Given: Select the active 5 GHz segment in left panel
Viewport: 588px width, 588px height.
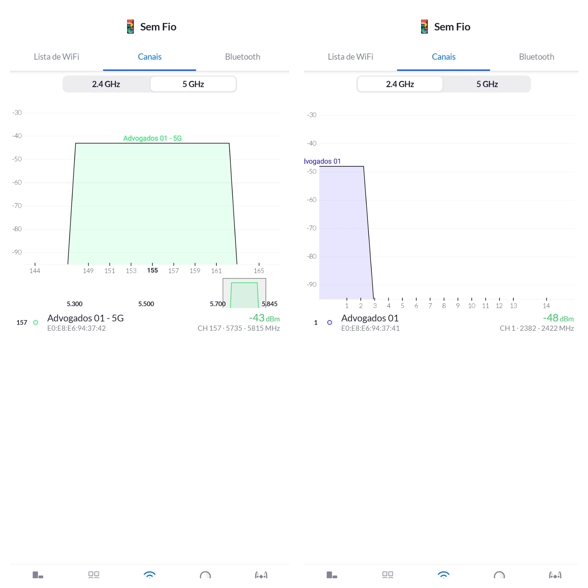Looking at the screenshot, I should coord(193,84).
